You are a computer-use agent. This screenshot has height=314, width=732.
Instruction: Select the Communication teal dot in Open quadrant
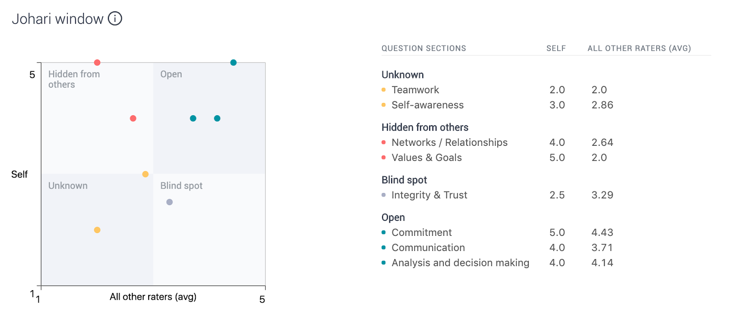pos(193,118)
